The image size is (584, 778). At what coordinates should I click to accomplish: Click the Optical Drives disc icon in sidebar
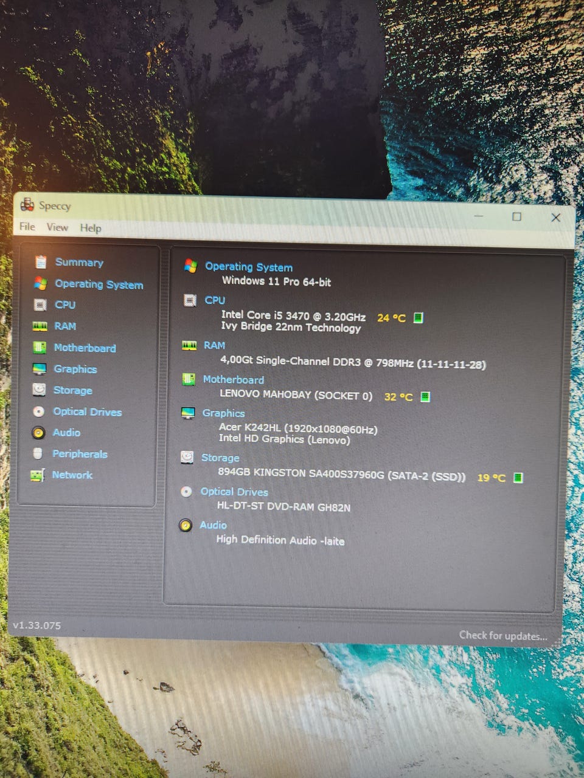pyautogui.click(x=38, y=411)
